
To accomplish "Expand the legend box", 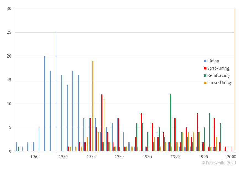I will pyautogui.click(x=218, y=71).
